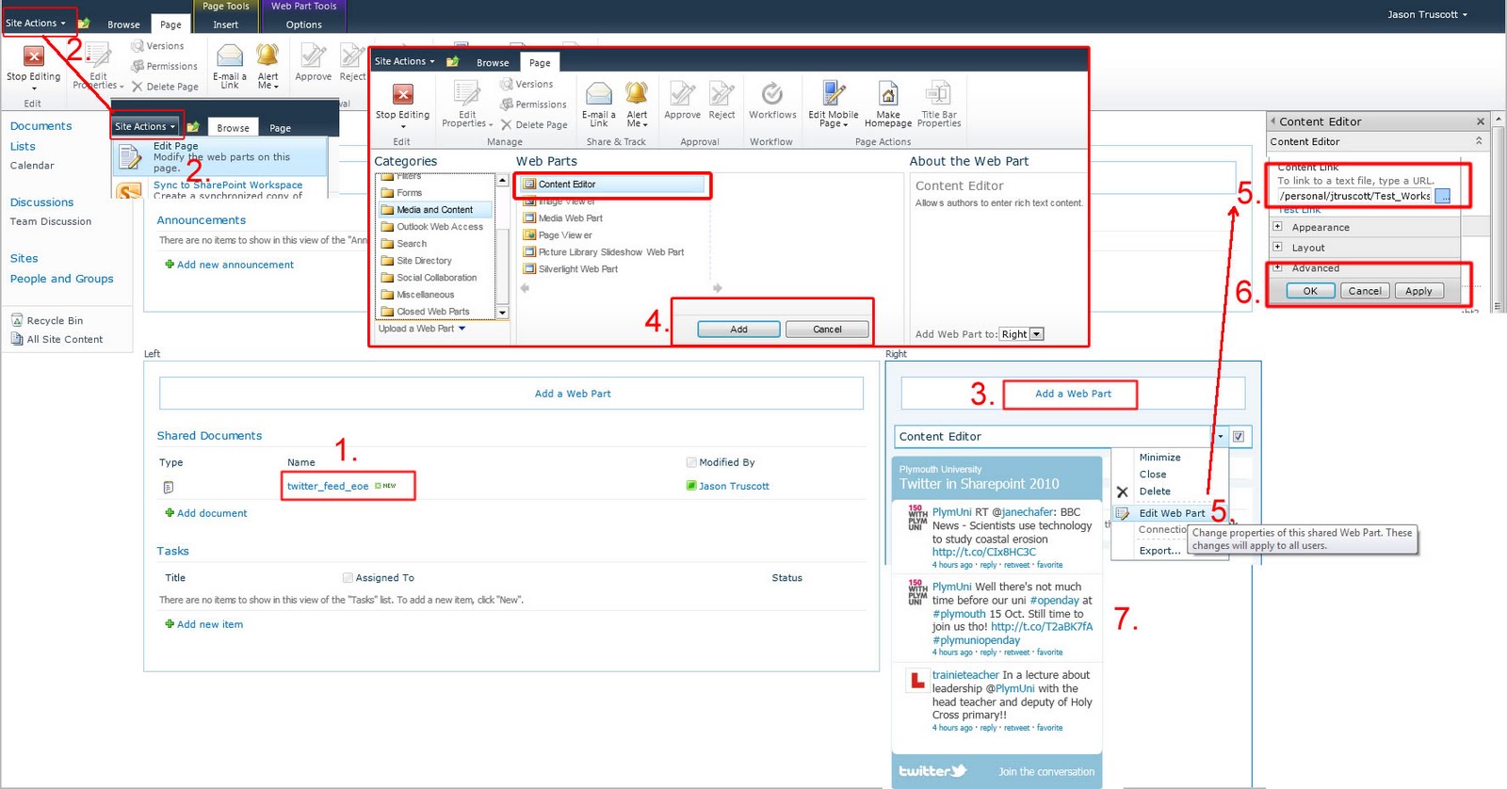Click the X icon beside Delete in menu

[x=1122, y=491]
